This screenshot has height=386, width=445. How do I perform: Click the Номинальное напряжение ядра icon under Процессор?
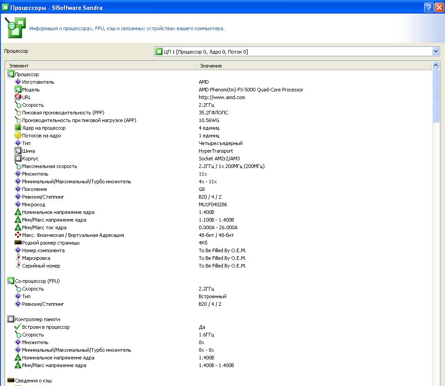click(18, 212)
